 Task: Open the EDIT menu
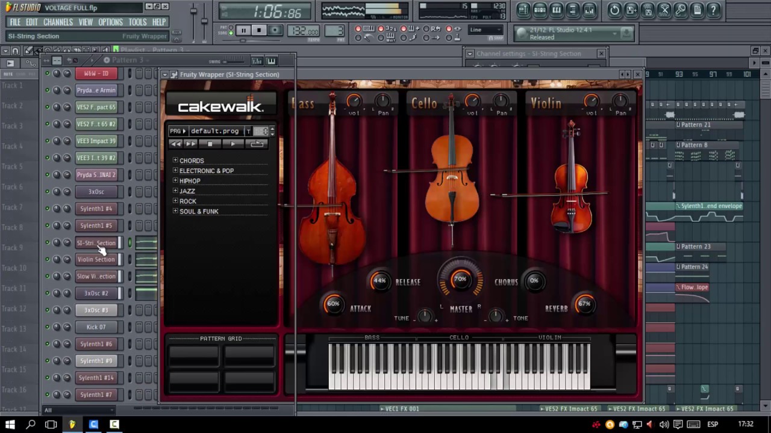32,22
